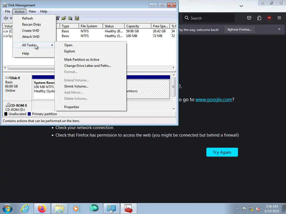Choose Open in All Tasks submenu

[90, 45]
